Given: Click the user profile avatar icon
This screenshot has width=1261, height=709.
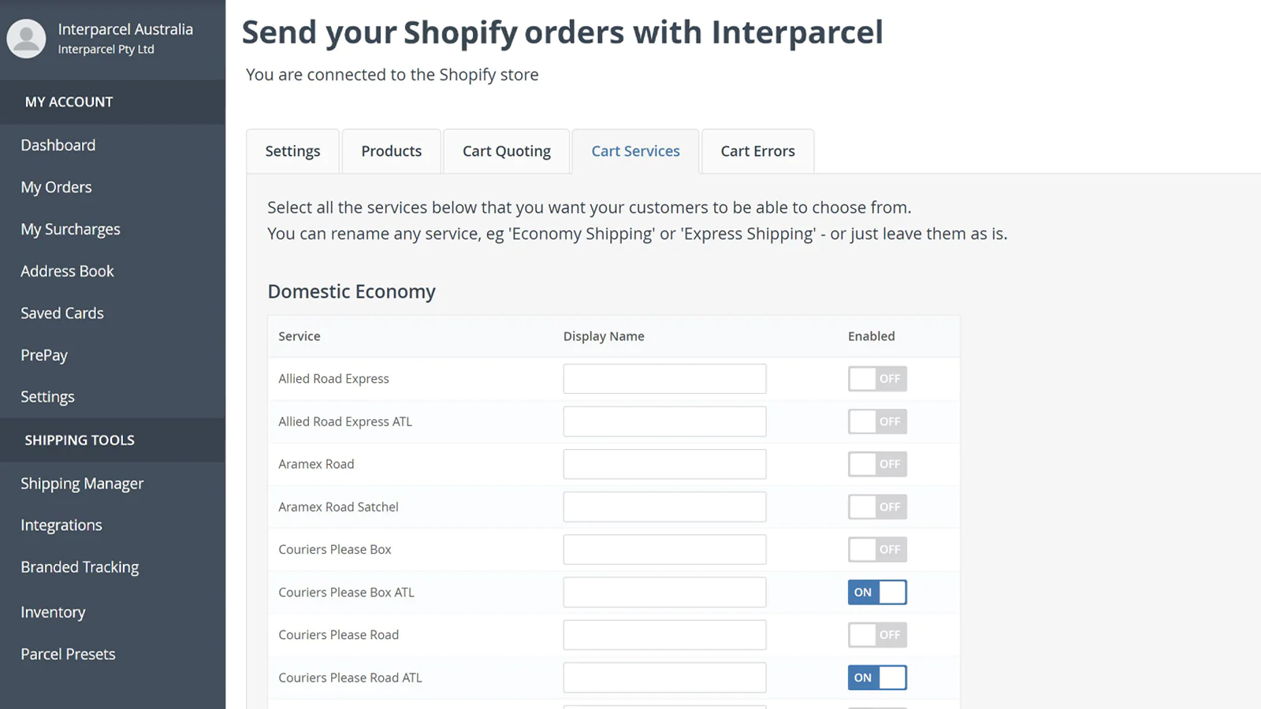Looking at the screenshot, I should 27,39.
